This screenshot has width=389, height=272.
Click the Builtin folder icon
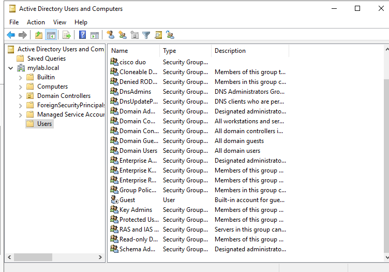click(x=30, y=77)
